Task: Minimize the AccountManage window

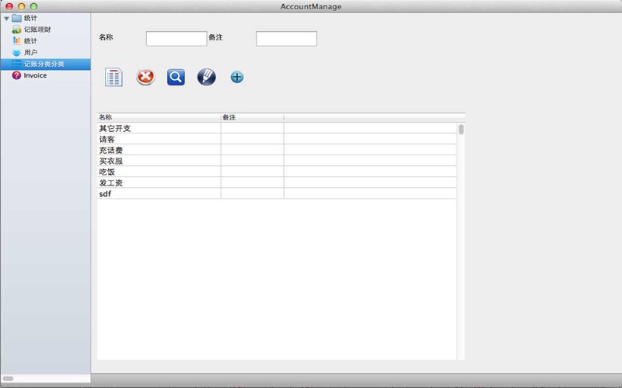Action: coord(22,6)
